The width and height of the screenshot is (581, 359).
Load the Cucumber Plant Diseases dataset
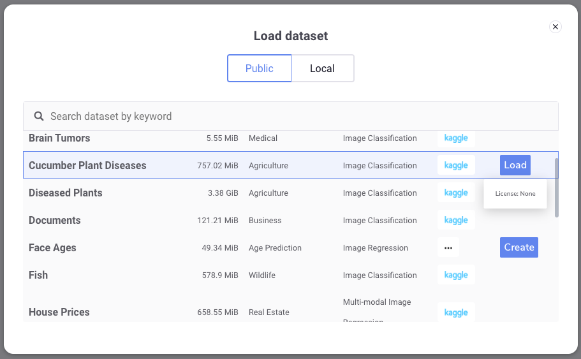515,165
